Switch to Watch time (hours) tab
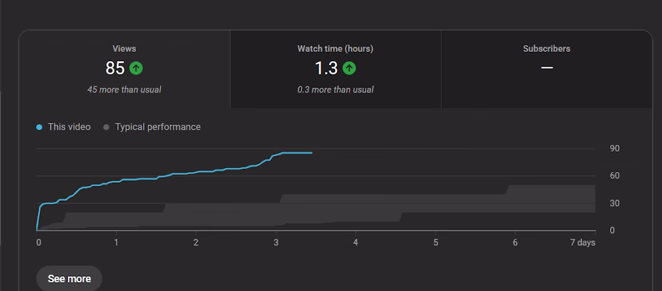Viewport: 662px width, 291px height. click(x=335, y=69)
